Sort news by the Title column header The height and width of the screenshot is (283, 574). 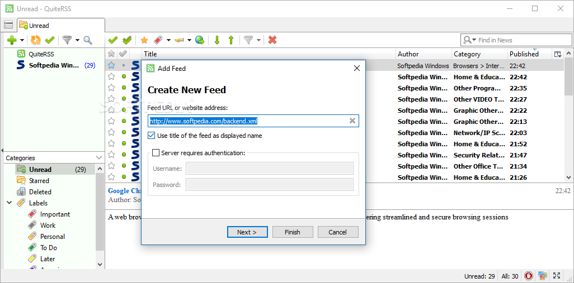[269, 54]
